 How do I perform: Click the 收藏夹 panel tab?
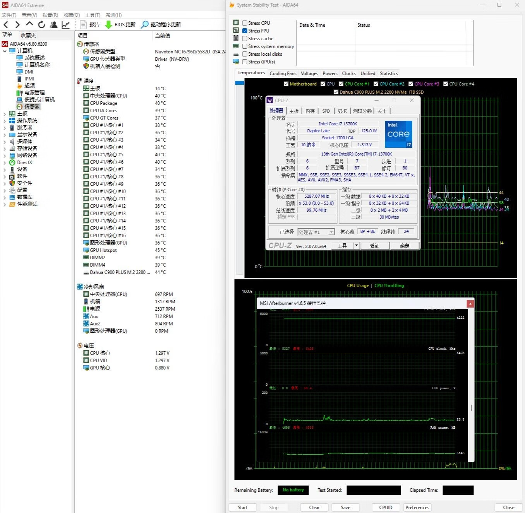(28, 35)
